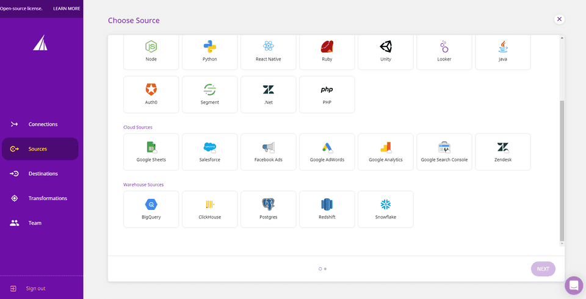Select the Python source card

209,52
